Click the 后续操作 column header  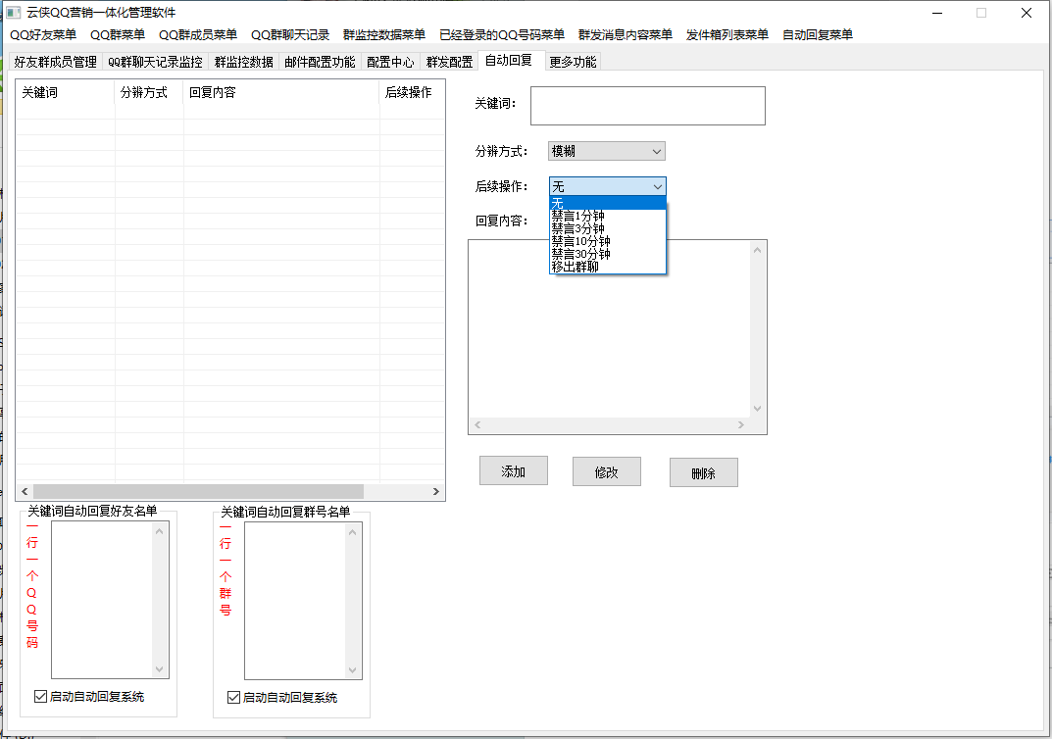pos(411,92)
